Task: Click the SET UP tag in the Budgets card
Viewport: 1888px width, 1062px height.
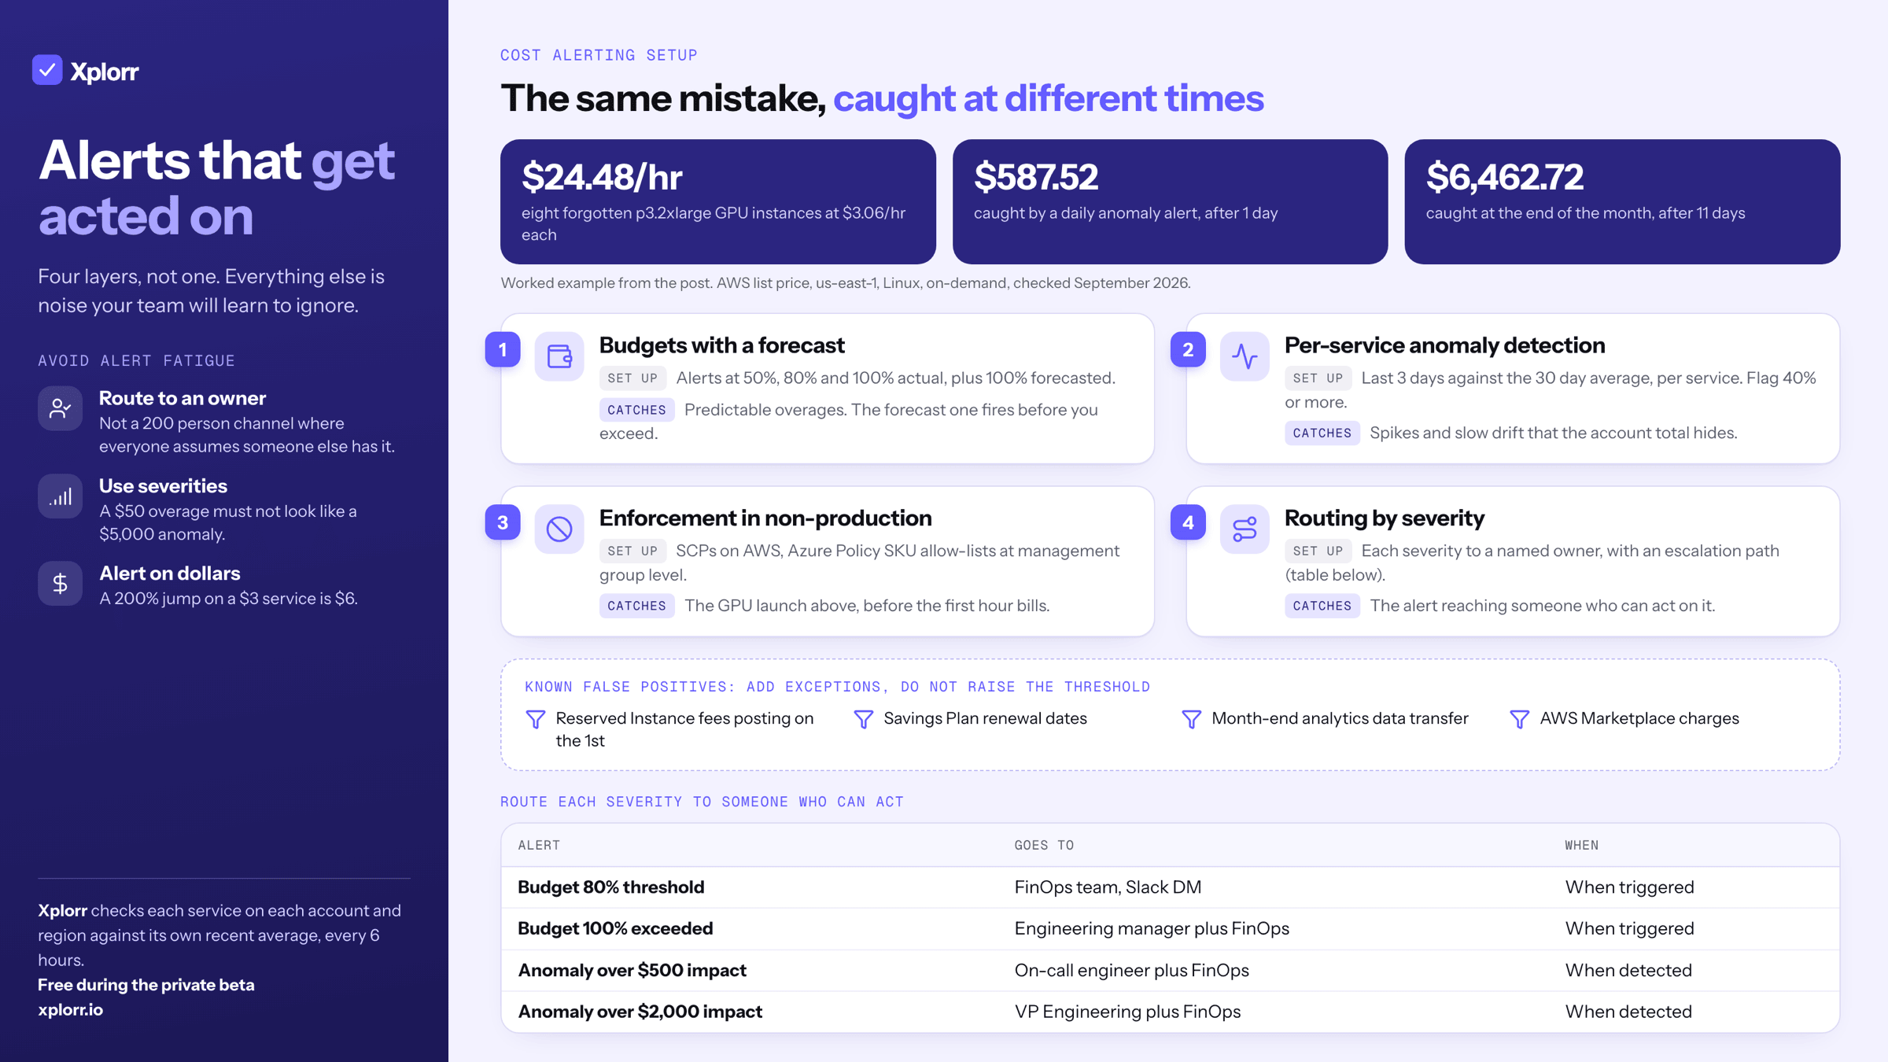Action: click(x=632, y=378)
